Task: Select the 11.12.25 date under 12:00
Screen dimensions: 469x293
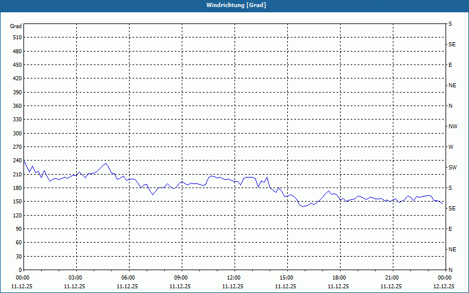Action: [233, 287]
